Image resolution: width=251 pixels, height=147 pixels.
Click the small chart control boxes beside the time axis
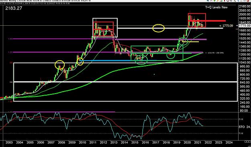[x=248, y=141]
